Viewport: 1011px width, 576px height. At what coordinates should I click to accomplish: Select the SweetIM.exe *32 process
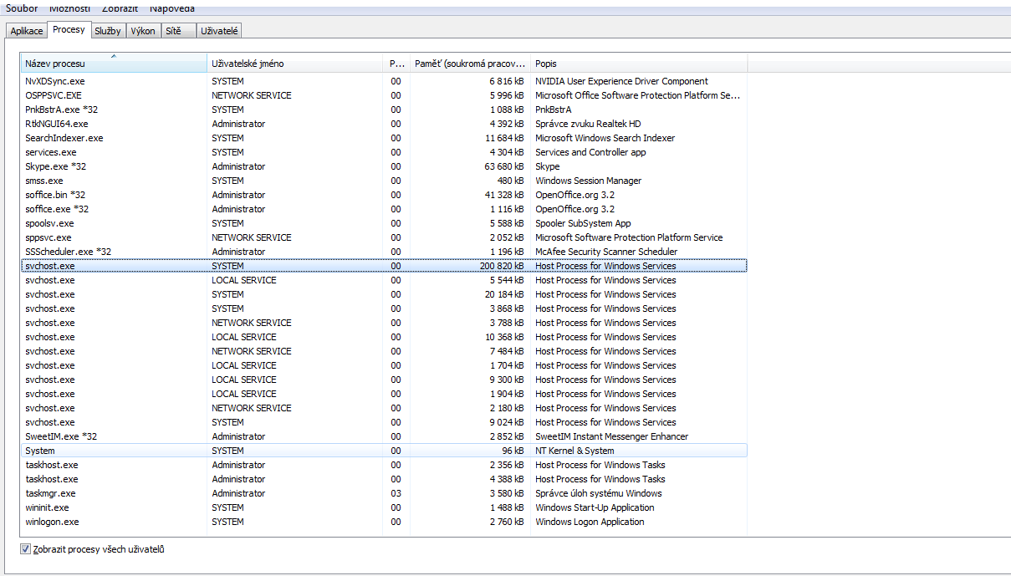point(61,436)
